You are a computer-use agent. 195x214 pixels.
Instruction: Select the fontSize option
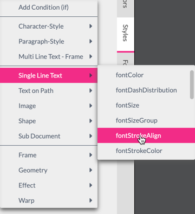pyautogui.click(x=144, y=105)
